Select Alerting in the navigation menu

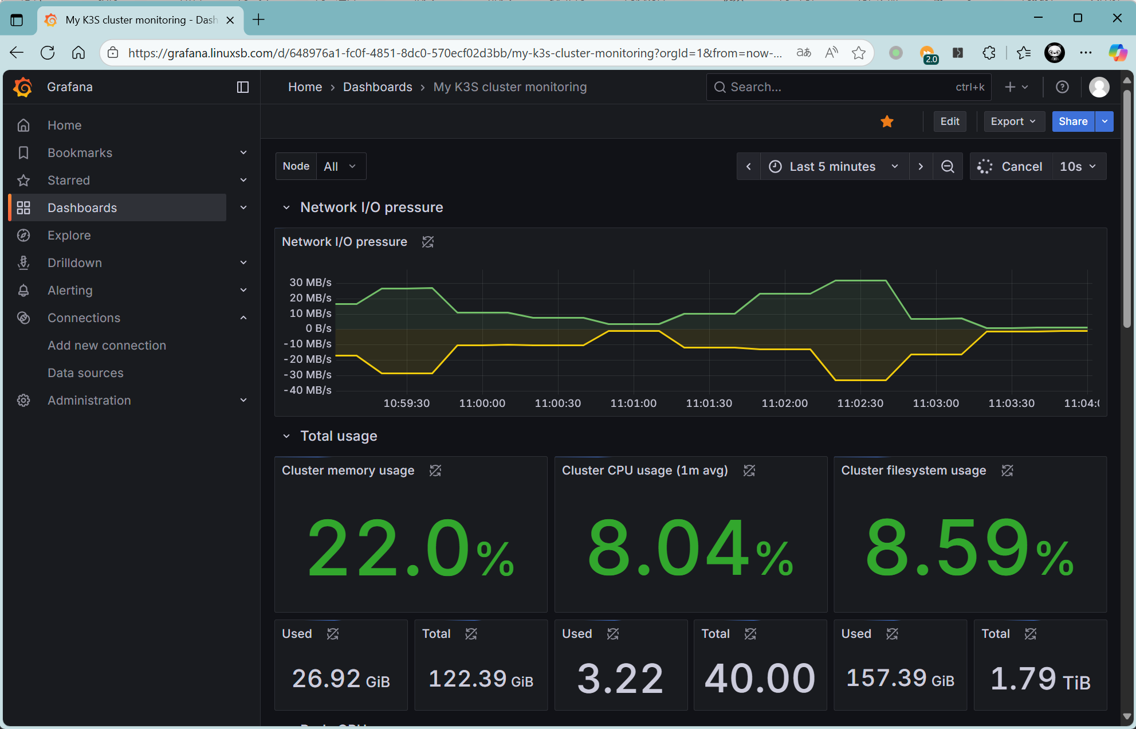click(x=70, y=291)
